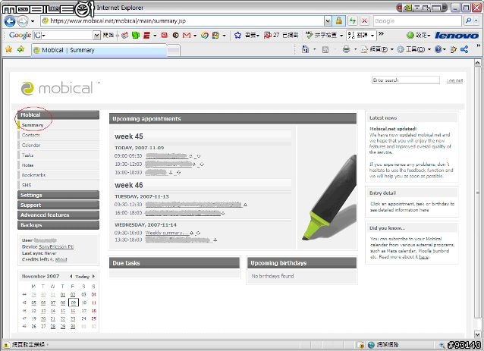Click the Print icon

(x=347, y=49)
